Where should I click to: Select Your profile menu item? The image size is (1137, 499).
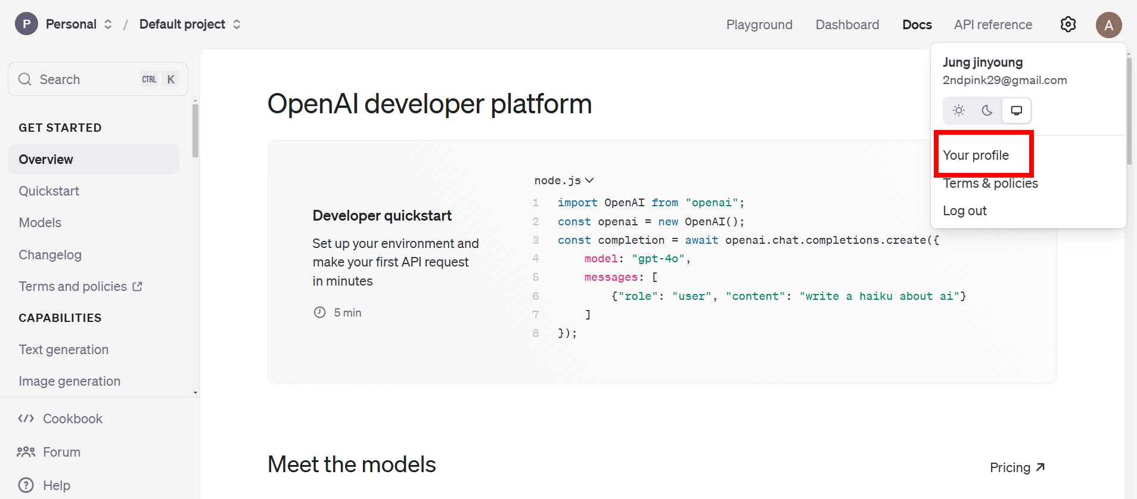click(976, 156)
